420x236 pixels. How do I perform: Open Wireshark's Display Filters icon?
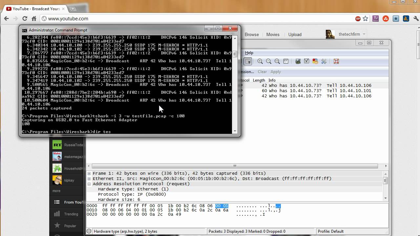coord(306,61)
